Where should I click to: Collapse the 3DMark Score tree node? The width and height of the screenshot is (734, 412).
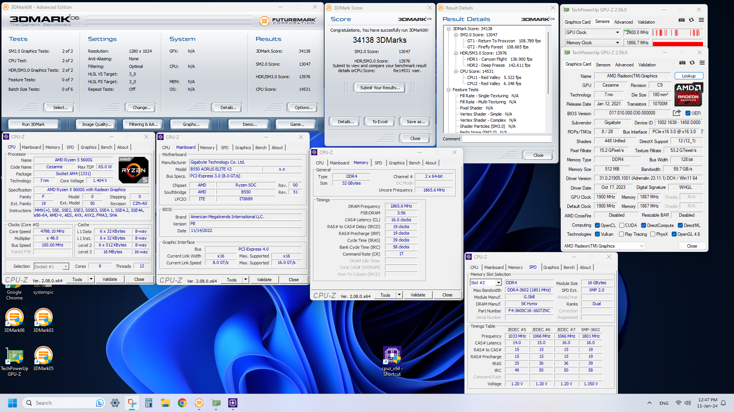448,29
